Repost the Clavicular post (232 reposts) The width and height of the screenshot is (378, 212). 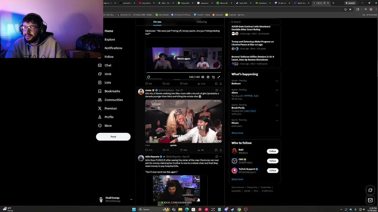coord(166,84)
